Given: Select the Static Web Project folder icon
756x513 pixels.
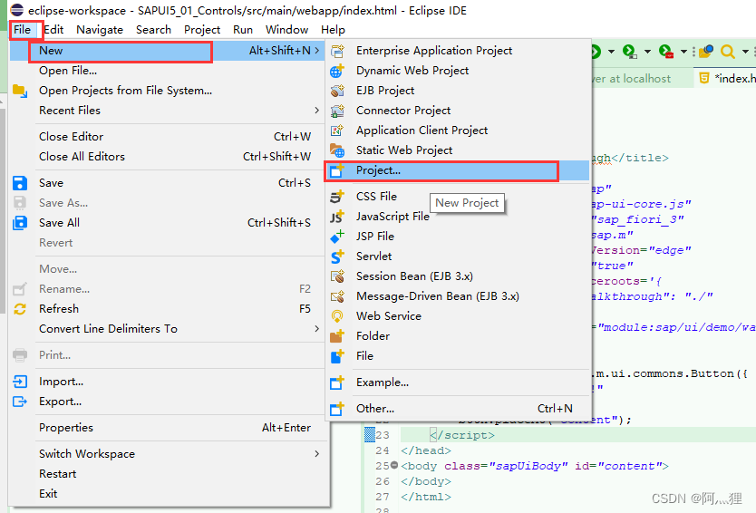Looking at the screenshot, I should tap(337, 150).
